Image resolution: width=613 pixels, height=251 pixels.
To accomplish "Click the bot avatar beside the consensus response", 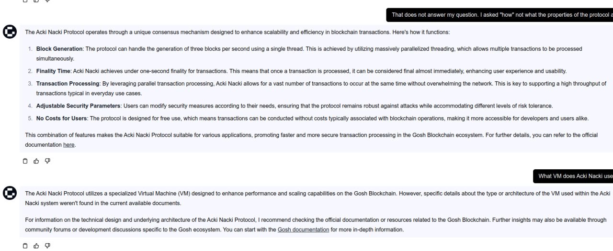I will [9, 32].
